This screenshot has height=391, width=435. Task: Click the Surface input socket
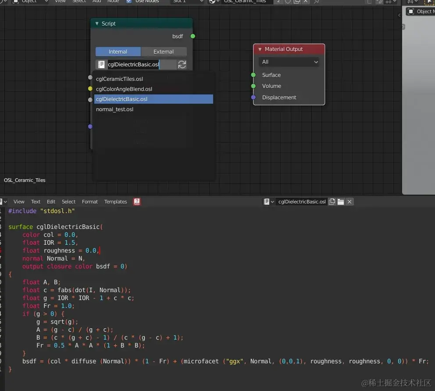(x=253, y=75)
